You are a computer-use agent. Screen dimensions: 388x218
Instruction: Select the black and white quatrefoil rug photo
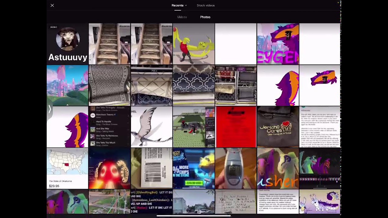193,85
